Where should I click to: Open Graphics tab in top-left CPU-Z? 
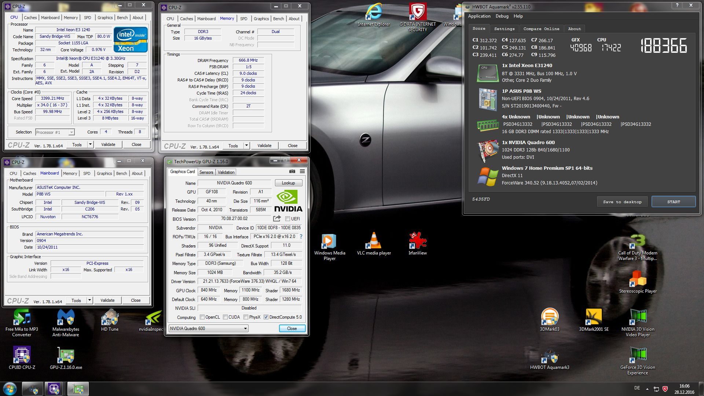[x=105, y=18]
